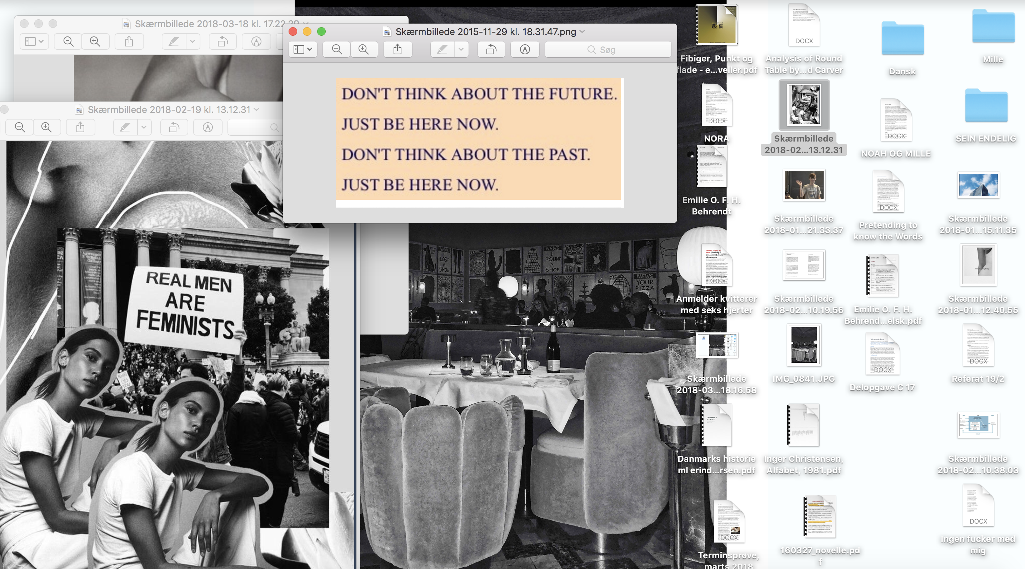
Task: Click the Søg search field
Action: [x=607, y=49]
